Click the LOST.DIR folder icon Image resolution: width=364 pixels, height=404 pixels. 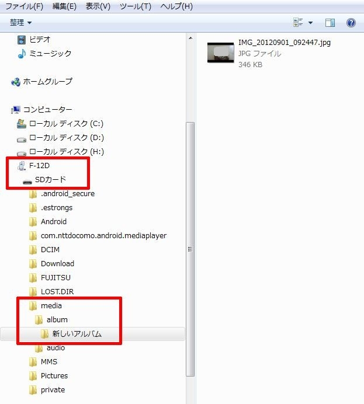click(33, 292)
